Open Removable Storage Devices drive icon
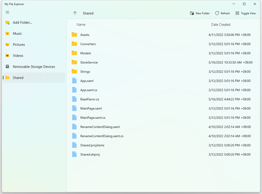Image resolution: width=262 pixels, height=194 pixels. [7, 66]
